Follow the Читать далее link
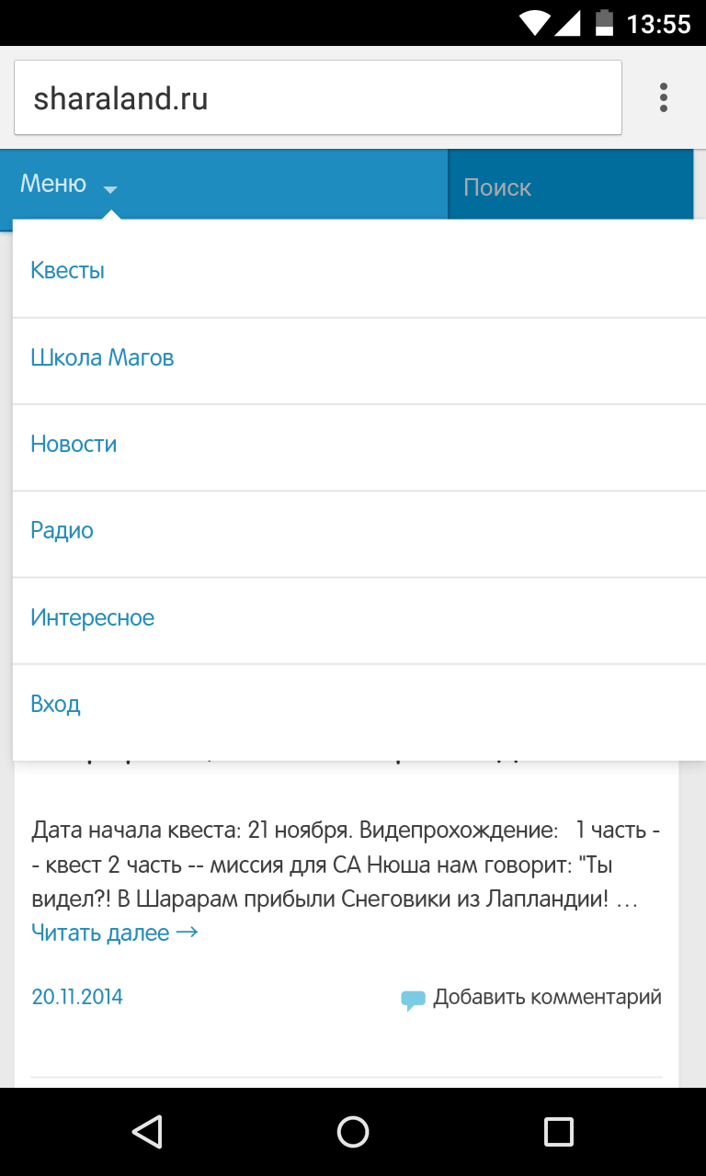Viewport: 706px width, 1176px height. [114, 933]
